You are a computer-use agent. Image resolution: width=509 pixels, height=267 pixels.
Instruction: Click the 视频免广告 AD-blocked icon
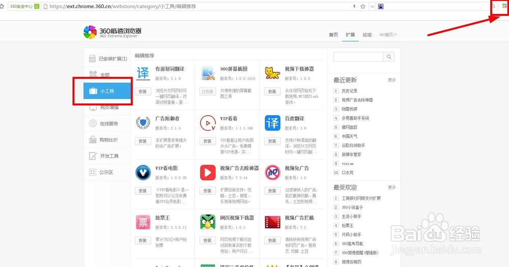[x=272, y=173]
